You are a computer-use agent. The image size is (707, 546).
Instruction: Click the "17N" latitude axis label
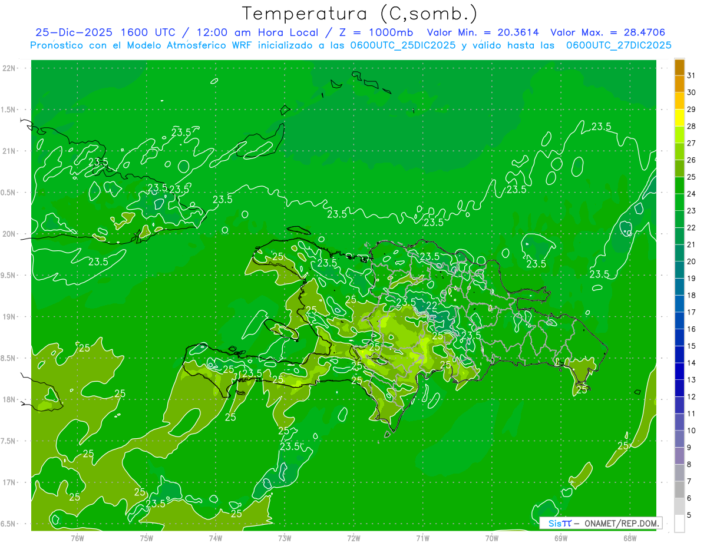coord(9,482)
